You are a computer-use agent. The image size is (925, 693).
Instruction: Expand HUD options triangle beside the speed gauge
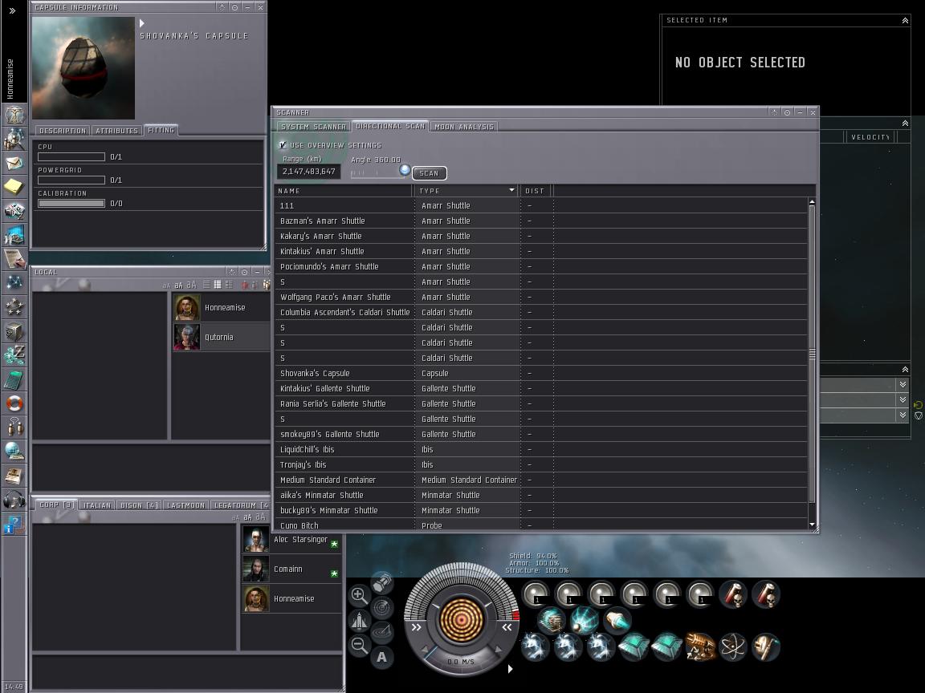(511, 669)
